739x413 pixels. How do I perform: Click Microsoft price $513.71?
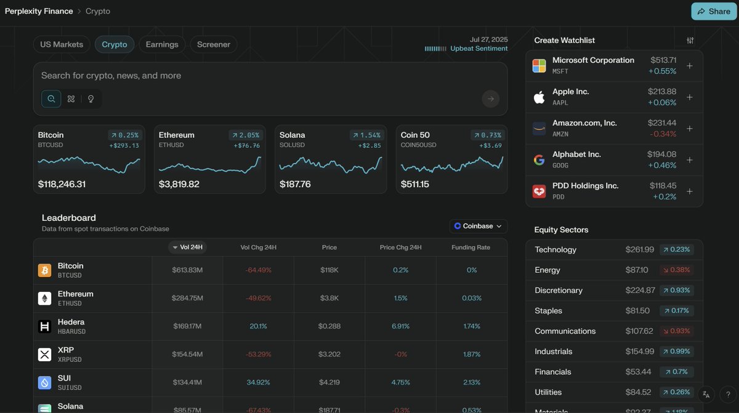[663, 60]
